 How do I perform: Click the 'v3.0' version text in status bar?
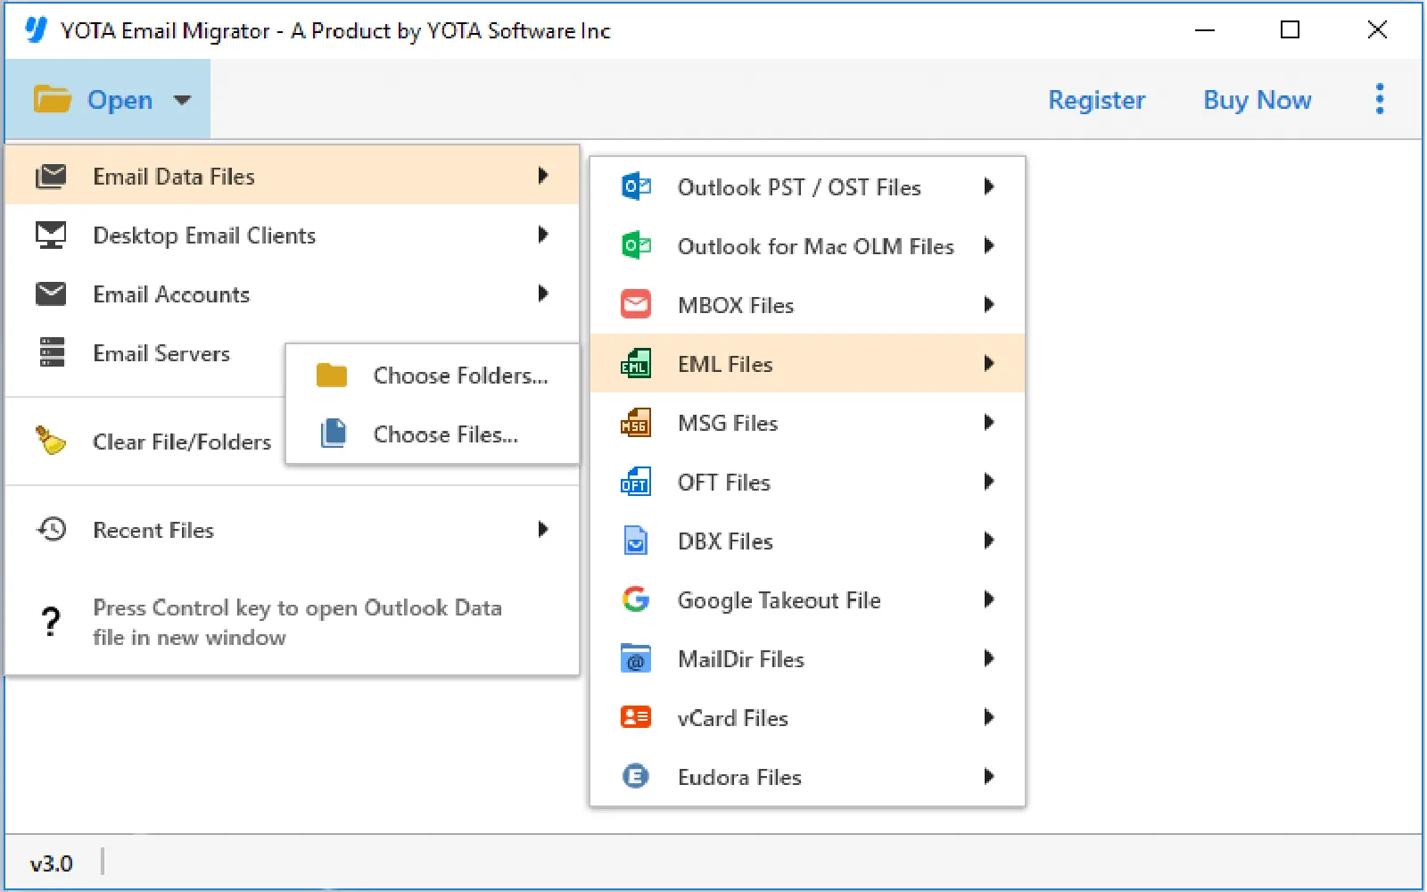coord(51,863)
